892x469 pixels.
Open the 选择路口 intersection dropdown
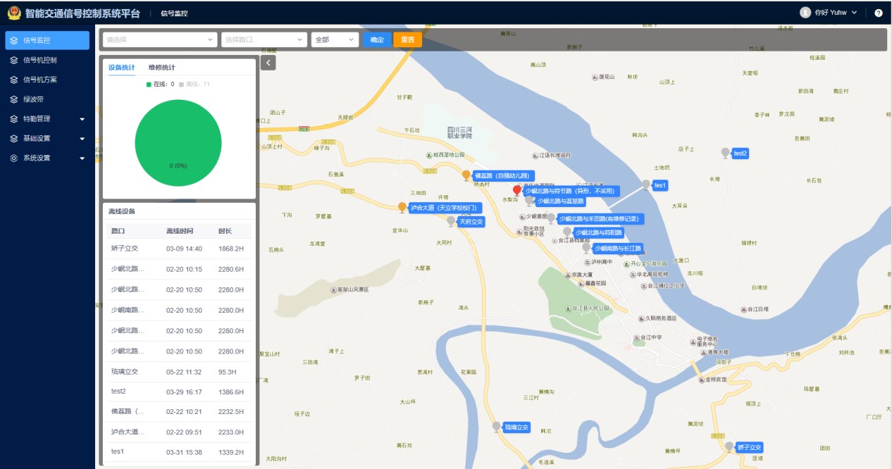tap(264, 39)
